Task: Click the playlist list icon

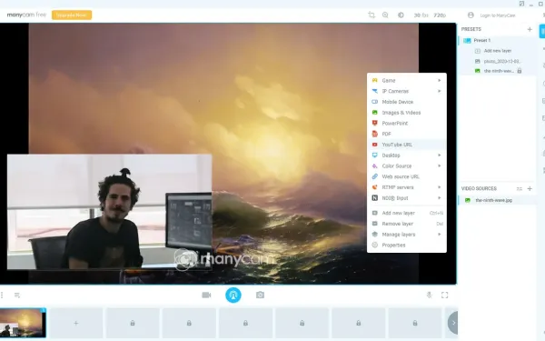Action: (17, 295)
